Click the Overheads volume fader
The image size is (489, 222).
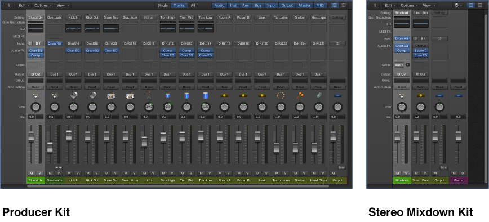50,147
